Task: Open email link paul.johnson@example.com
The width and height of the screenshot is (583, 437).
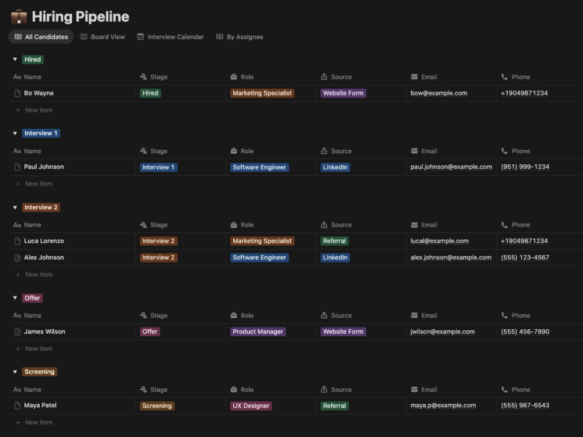Action: pyautogui.click(x=451, y=167)
